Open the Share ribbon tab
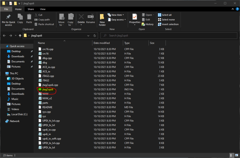The width and height of the screenshot is (240, 158). pos(31,9)
